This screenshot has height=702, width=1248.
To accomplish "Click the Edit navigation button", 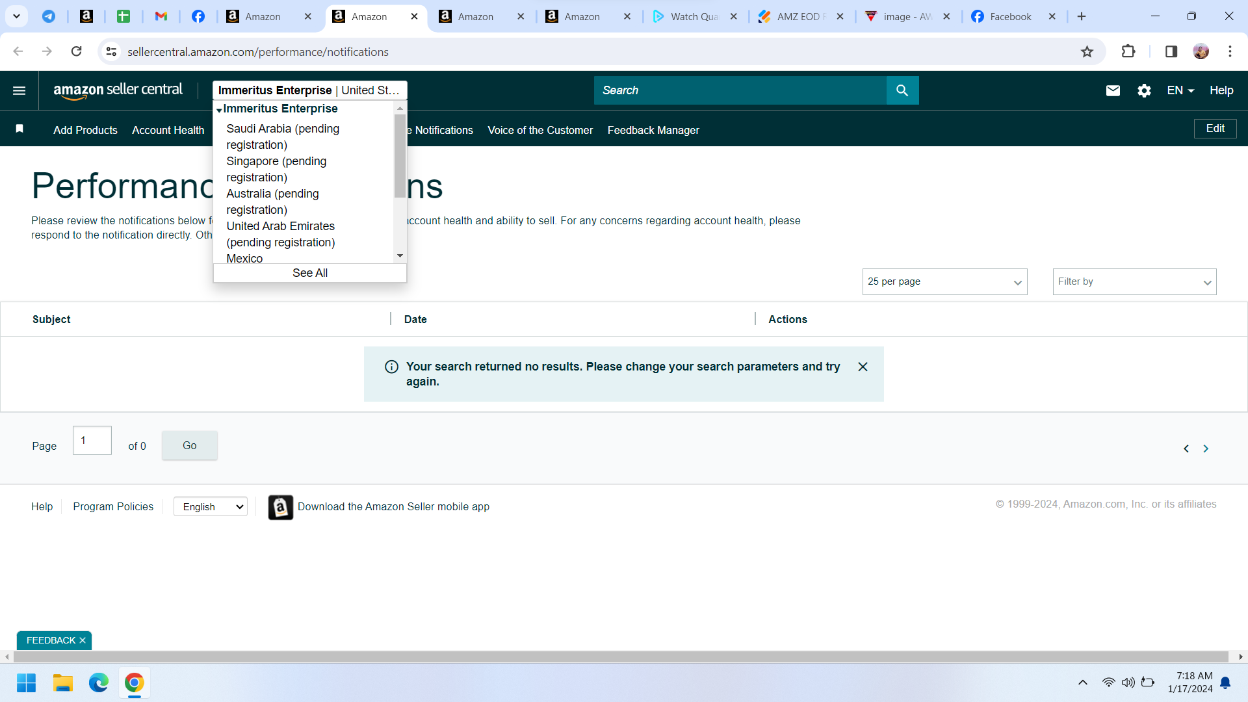I will [1215, 129].
